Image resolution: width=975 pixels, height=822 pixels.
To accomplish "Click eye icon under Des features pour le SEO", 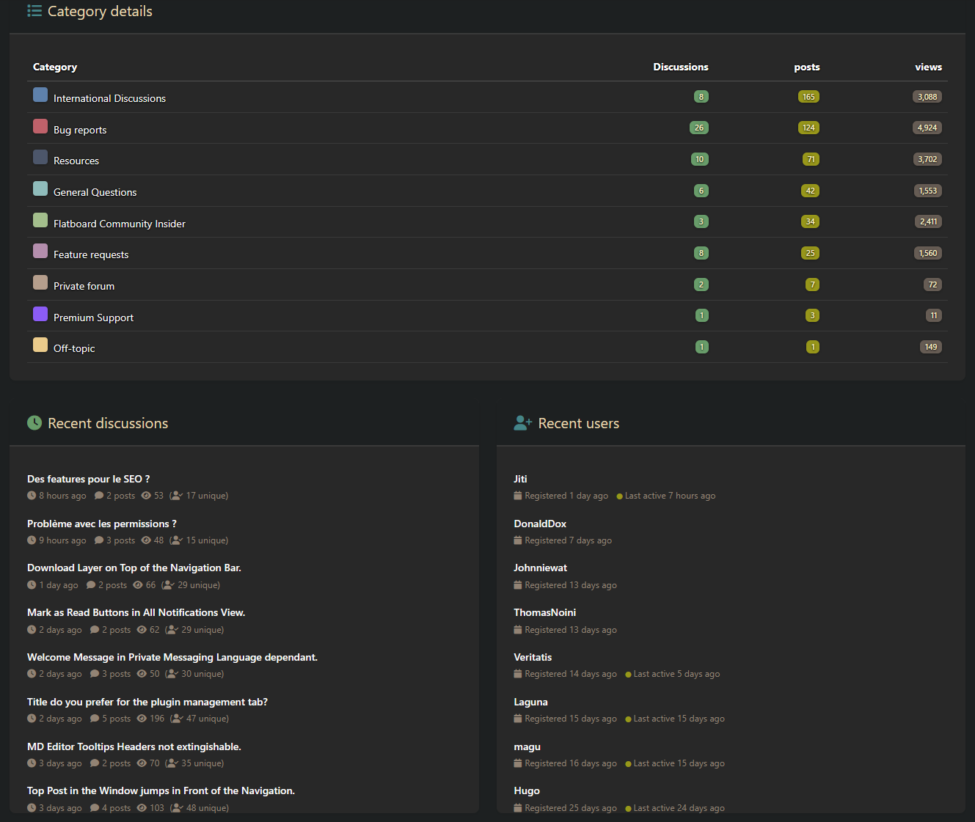I will point(146,496).
